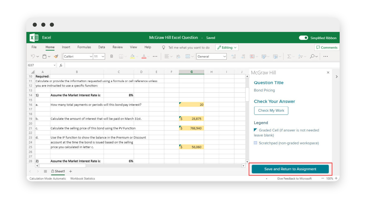The height and width of the screenshot is (199, 366).
Task: Click the text alignment icon
Action: 167,56
